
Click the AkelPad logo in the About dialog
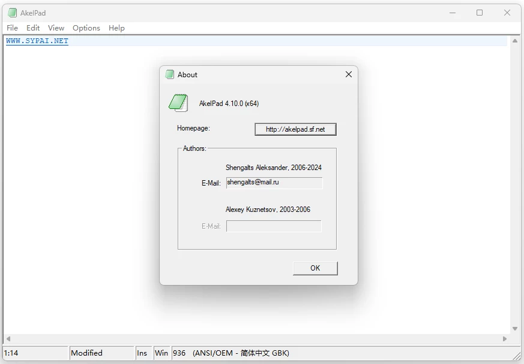tap(177, 102)
